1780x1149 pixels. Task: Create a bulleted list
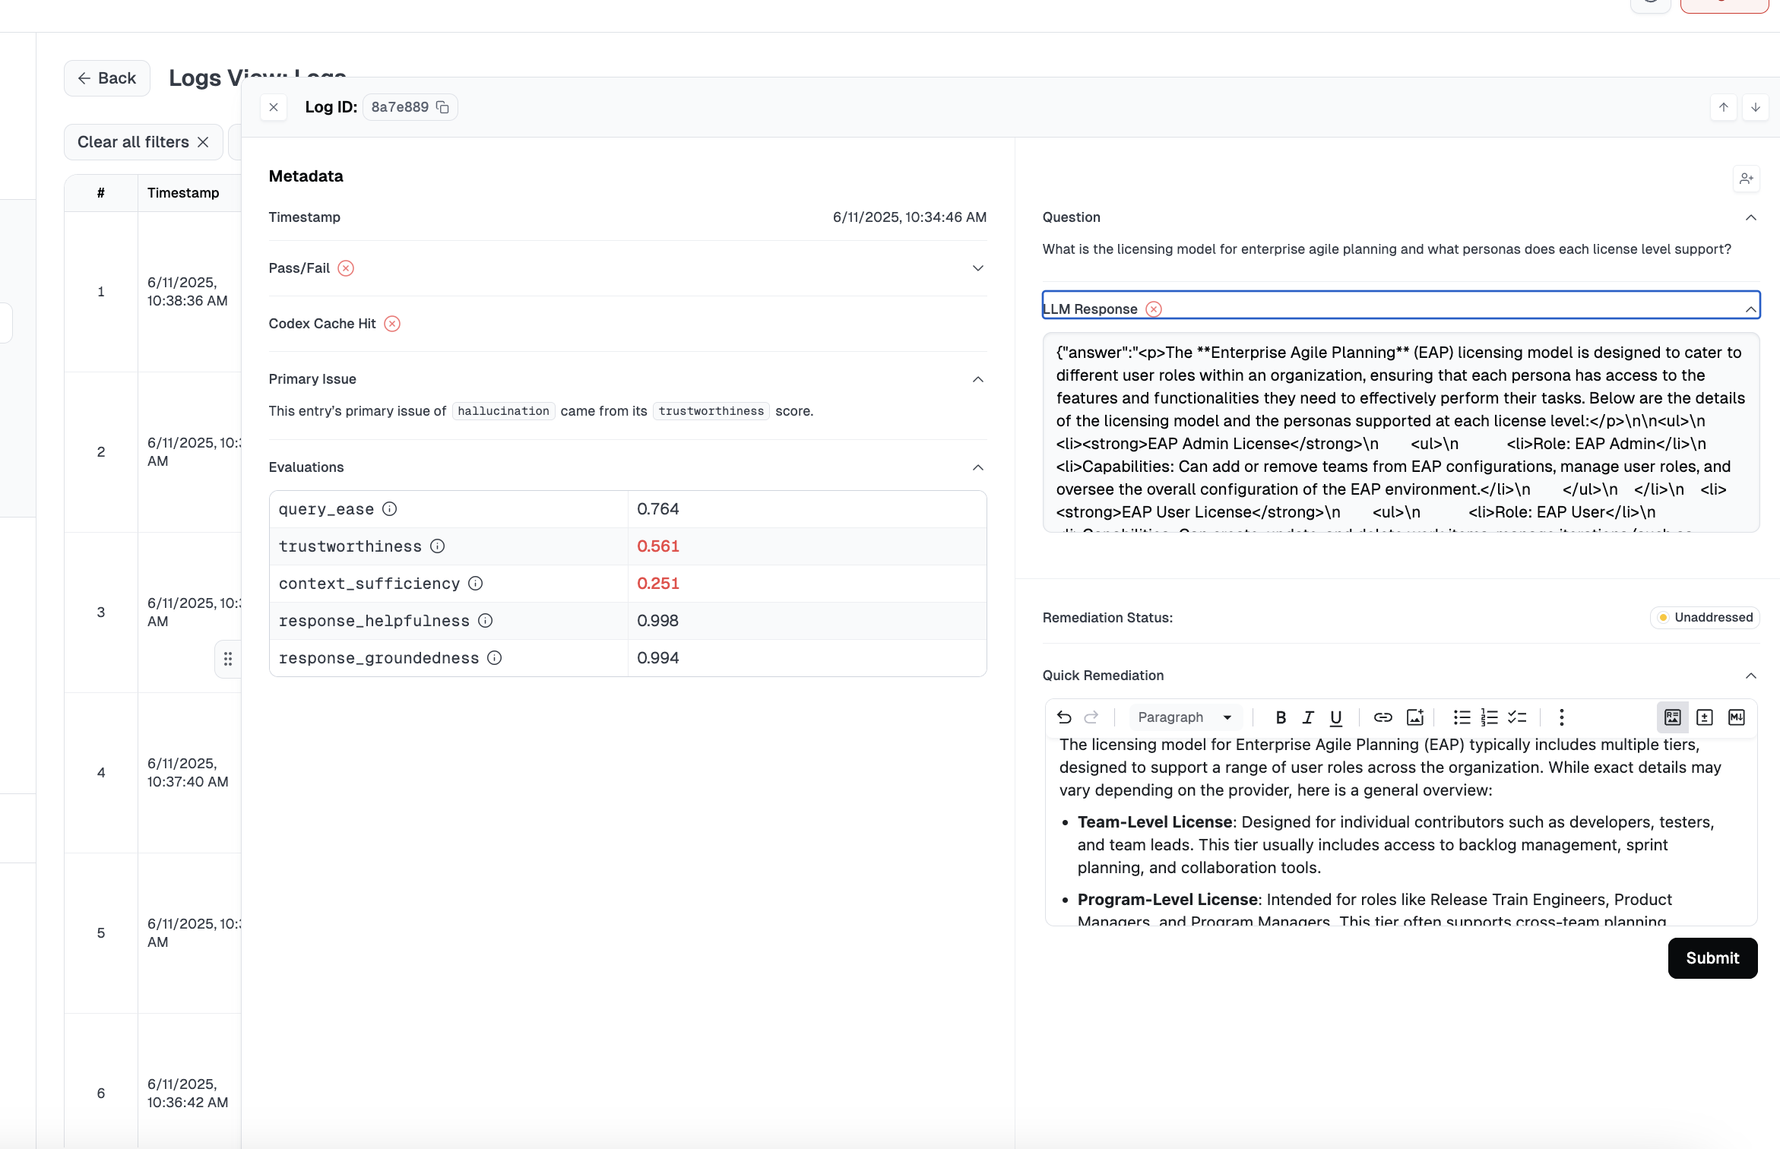(1462, 717)
